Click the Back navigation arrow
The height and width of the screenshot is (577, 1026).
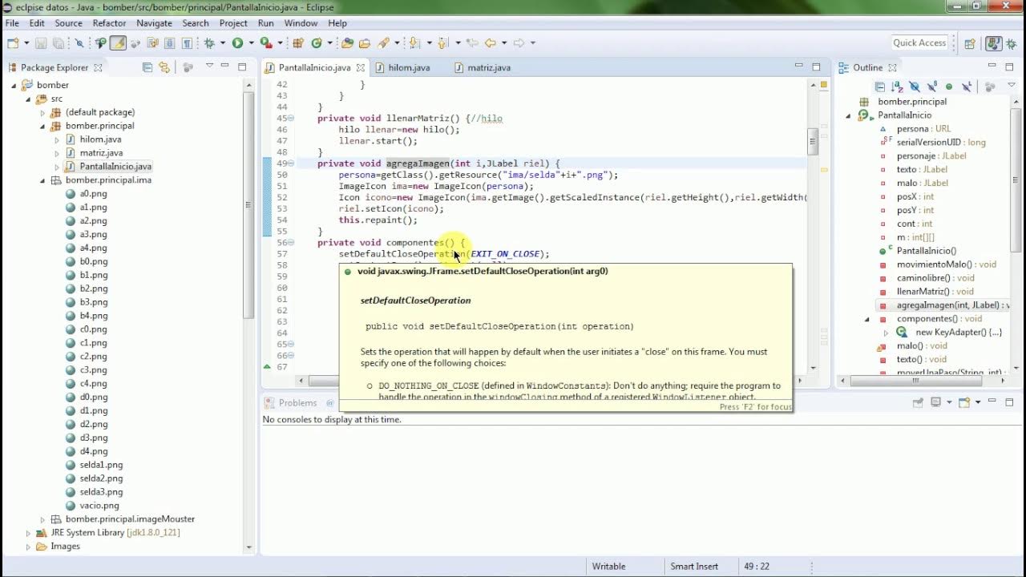coord(490,43)
